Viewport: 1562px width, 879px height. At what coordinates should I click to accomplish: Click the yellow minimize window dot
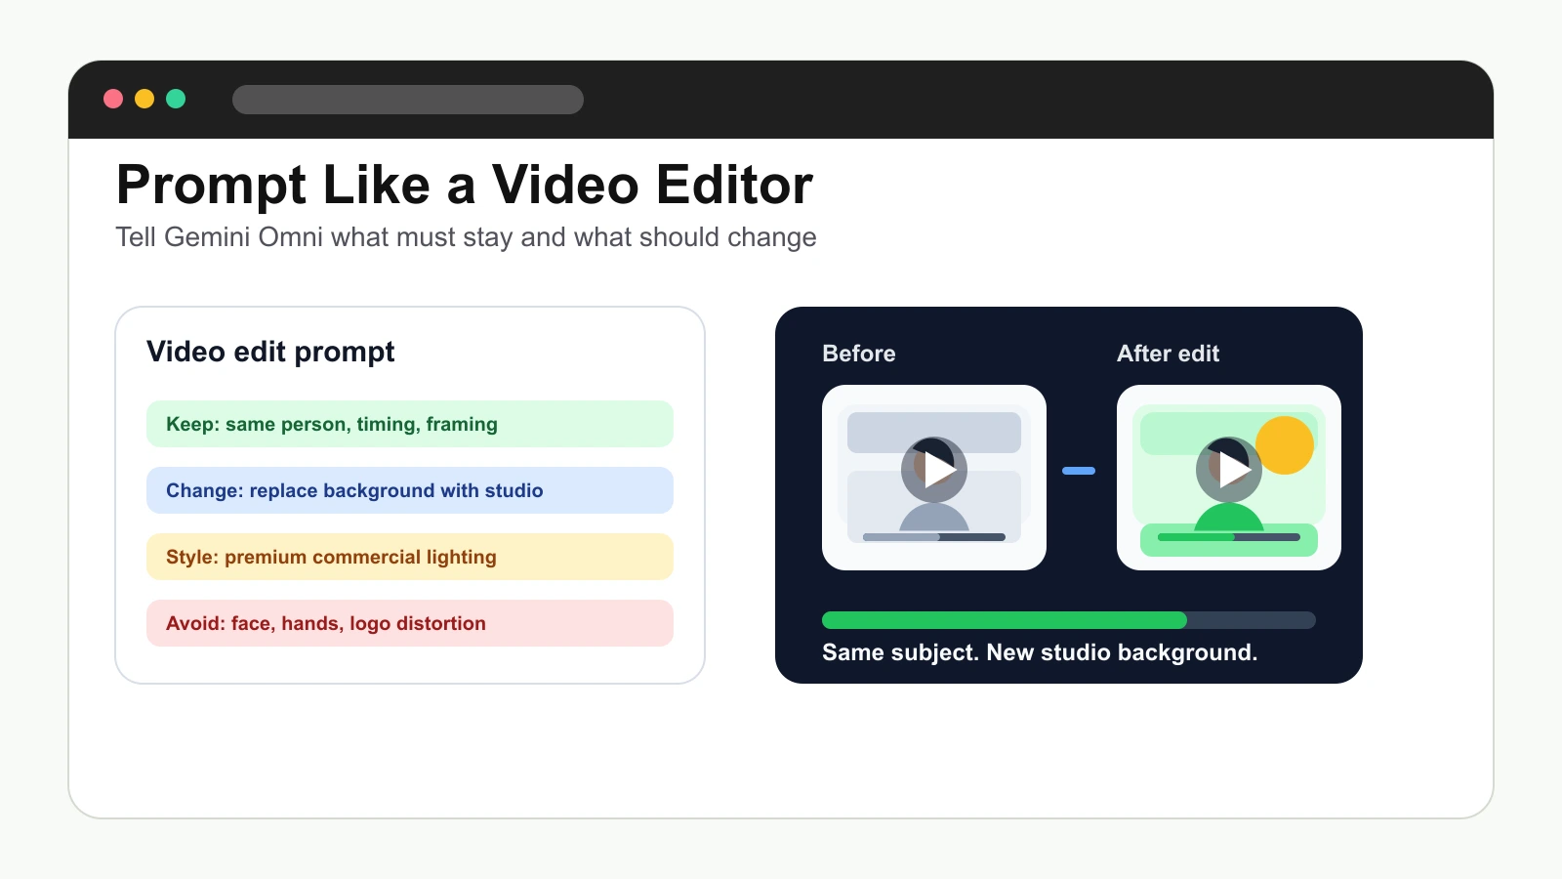144,99
